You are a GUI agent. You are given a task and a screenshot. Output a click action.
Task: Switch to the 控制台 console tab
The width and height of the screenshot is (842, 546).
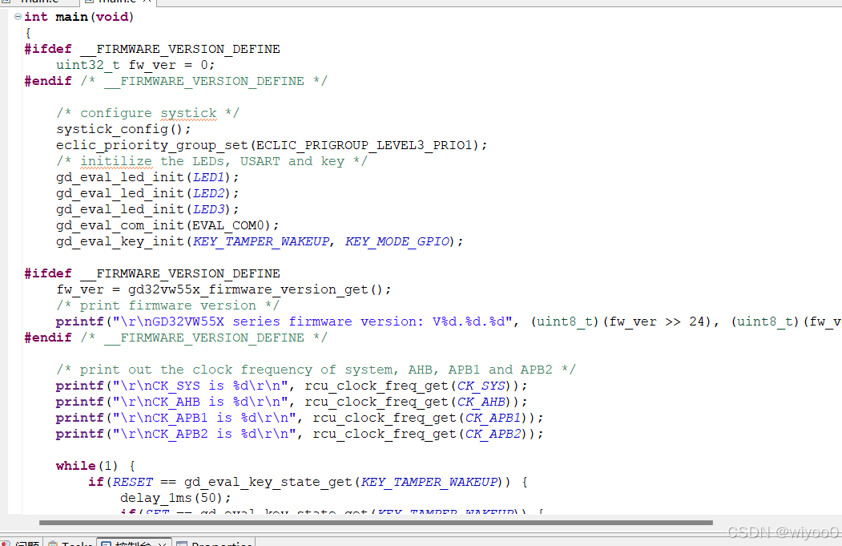(x=133, y=544)
